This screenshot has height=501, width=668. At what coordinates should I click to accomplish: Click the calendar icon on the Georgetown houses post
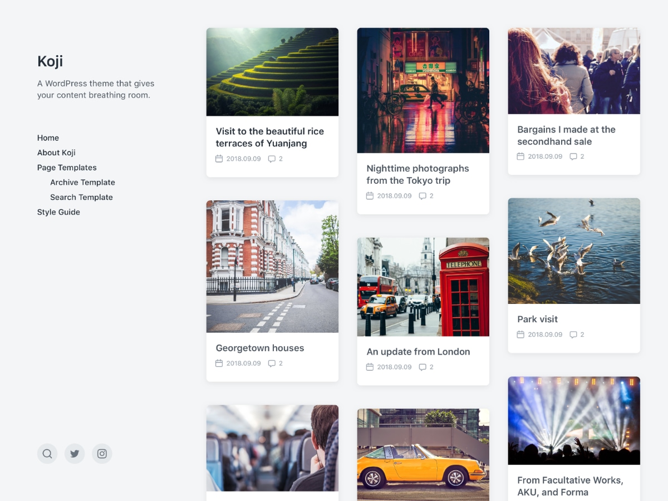[219, 363]
